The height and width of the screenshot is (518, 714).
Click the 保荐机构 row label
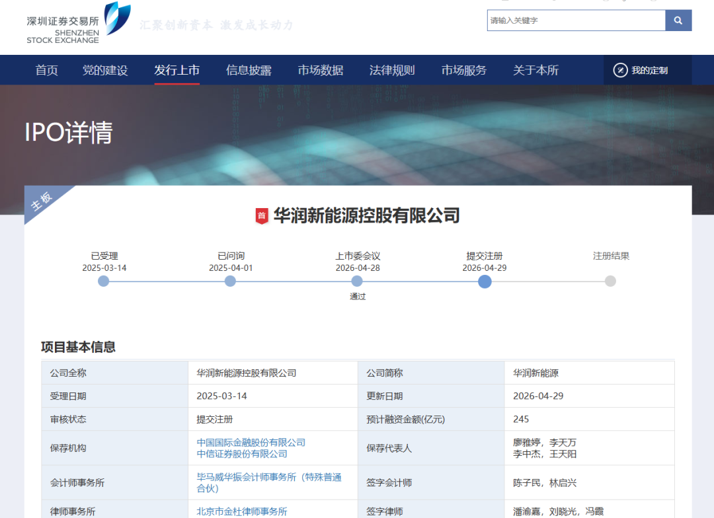pyautogui.click(x=68, y=449)
